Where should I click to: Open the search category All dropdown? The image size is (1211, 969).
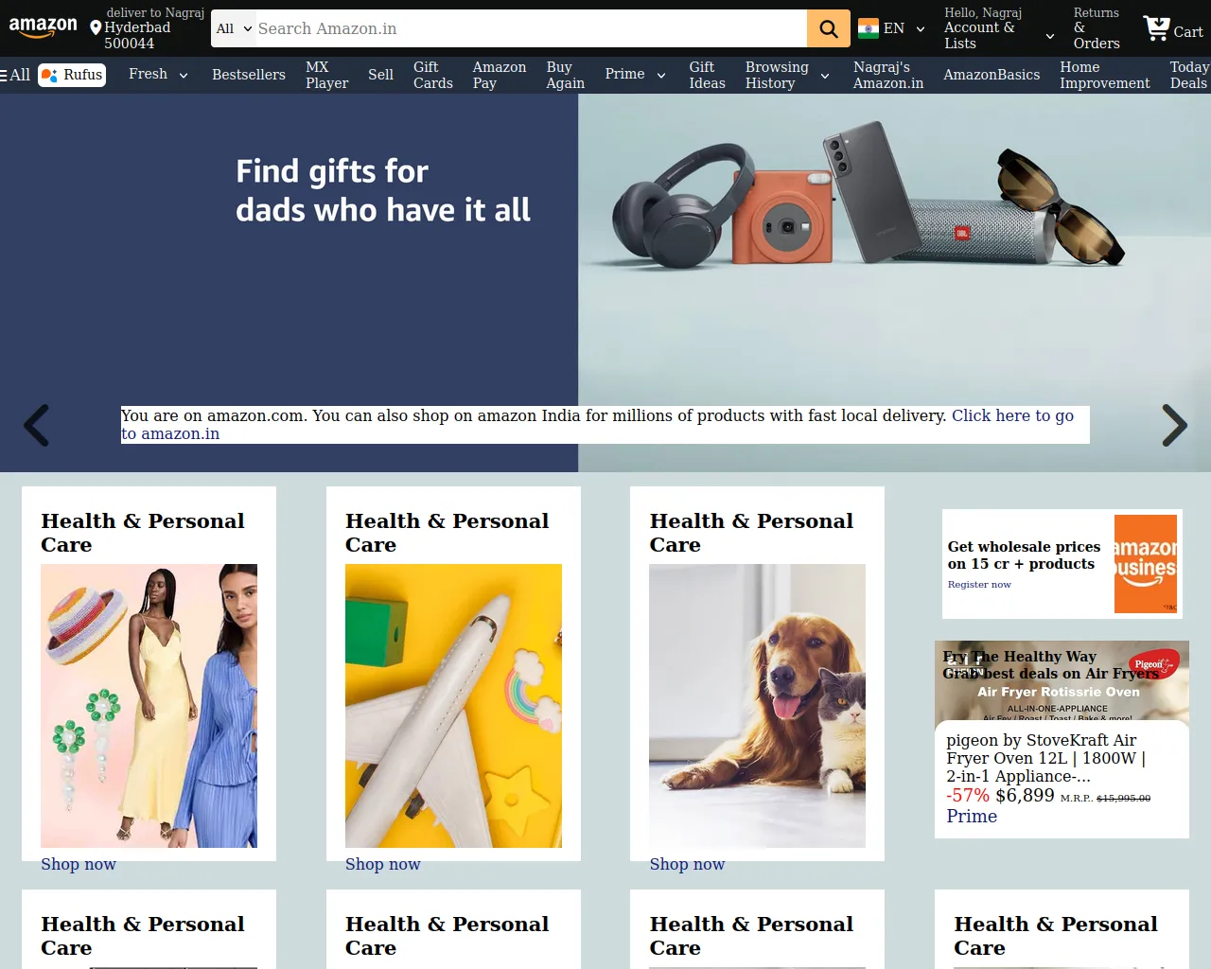234,28
